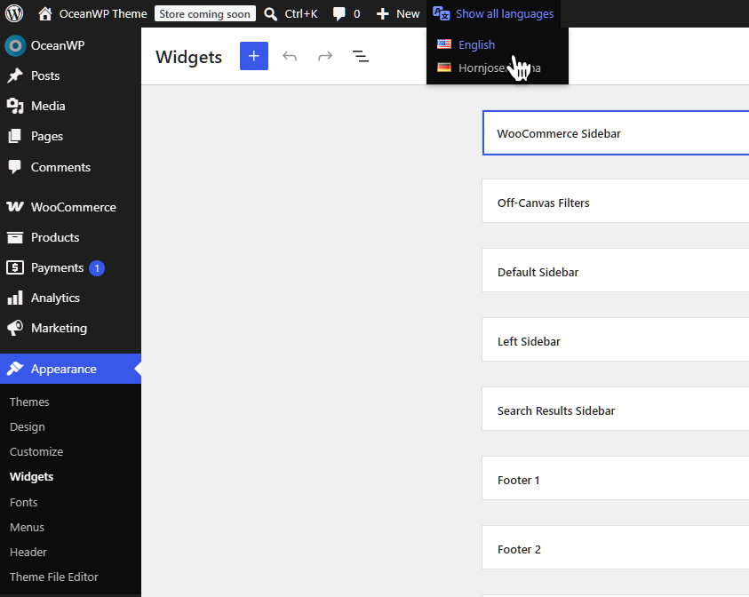Click the Payments notification badge 1

coord(97,268)
